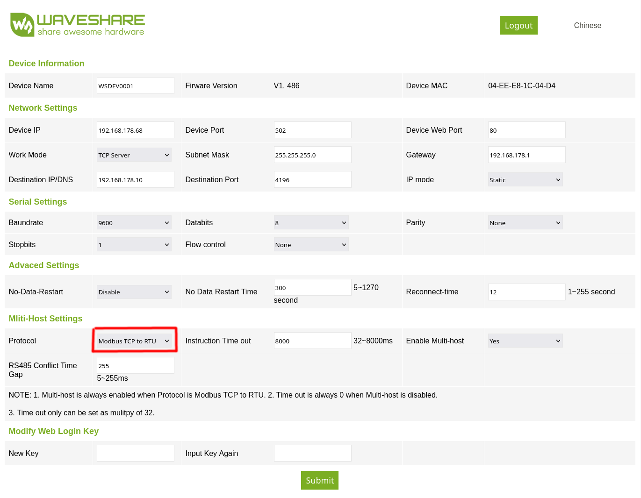Open the Protocol dropdown

pyautogui.click(x=134, y=341)
